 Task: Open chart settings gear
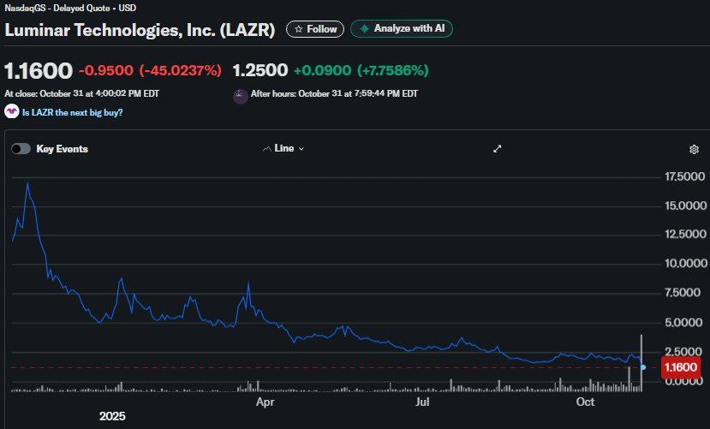[694, 149]
